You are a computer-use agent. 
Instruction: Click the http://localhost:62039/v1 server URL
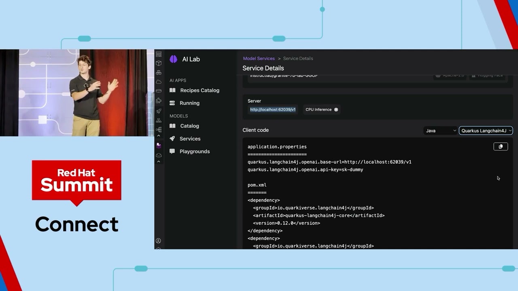pyautogui.click(x=273, y=110)
